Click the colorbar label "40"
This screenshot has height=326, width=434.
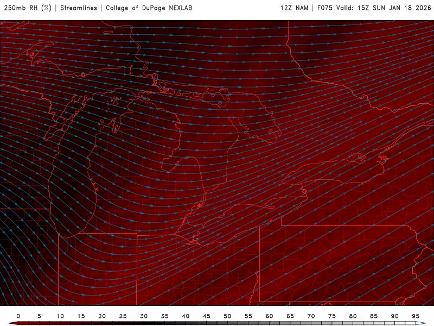[186, 316]
